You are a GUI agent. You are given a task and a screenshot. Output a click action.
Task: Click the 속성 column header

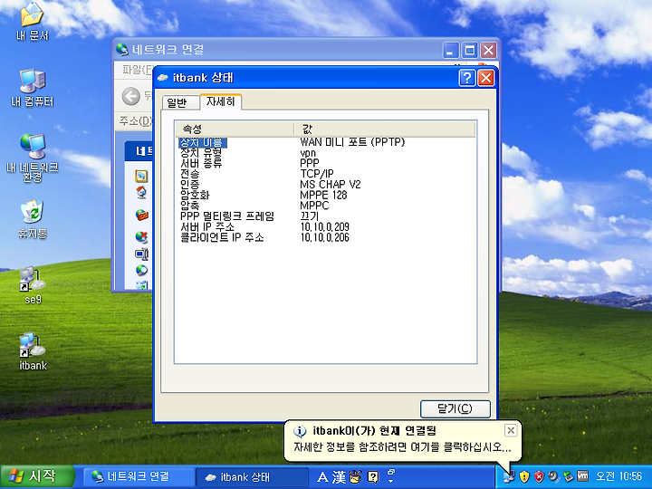pos(235,129)
